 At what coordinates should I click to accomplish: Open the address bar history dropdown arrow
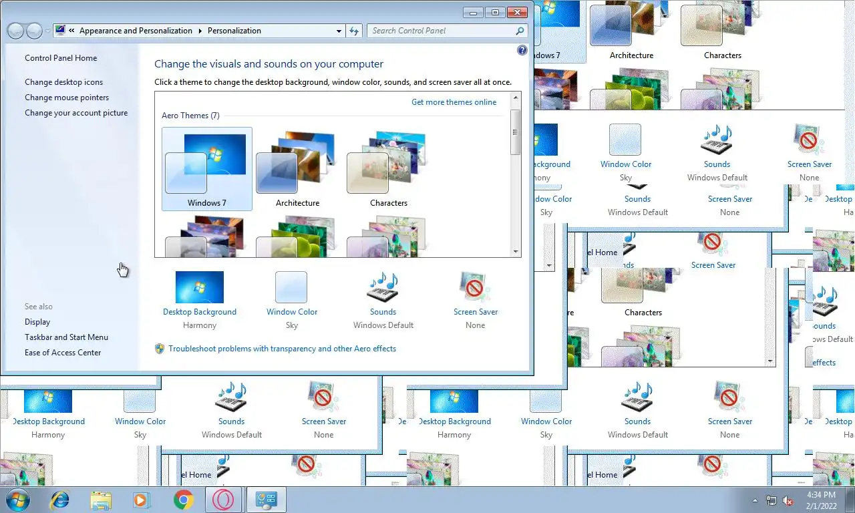339,31
